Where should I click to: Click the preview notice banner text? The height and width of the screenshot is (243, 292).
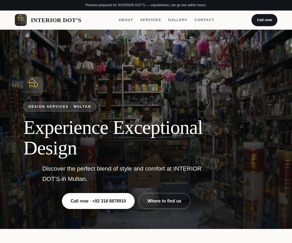tap(146, 5)
